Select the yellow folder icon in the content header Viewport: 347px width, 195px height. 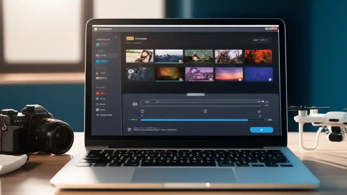[x=130, y=38]
